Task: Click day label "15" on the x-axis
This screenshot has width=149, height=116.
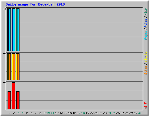Action: tap(70, 113)
